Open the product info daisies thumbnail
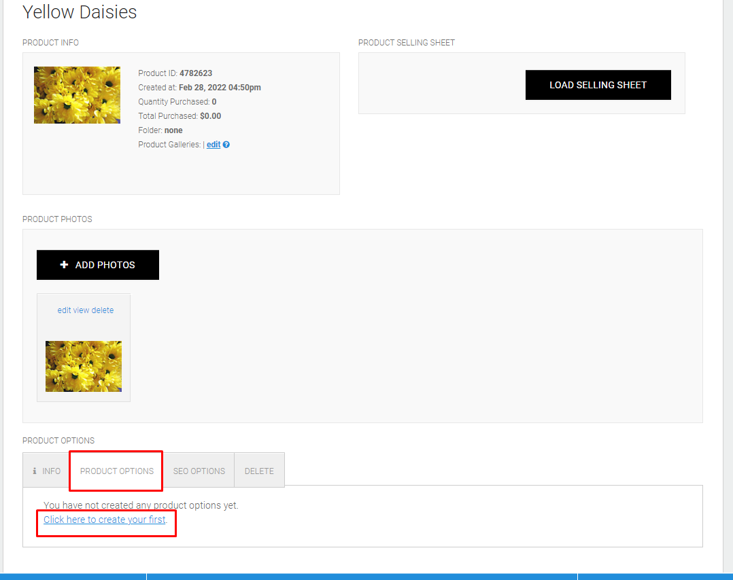The height and width of the screenshot is (580, 733). coord(77,95)
